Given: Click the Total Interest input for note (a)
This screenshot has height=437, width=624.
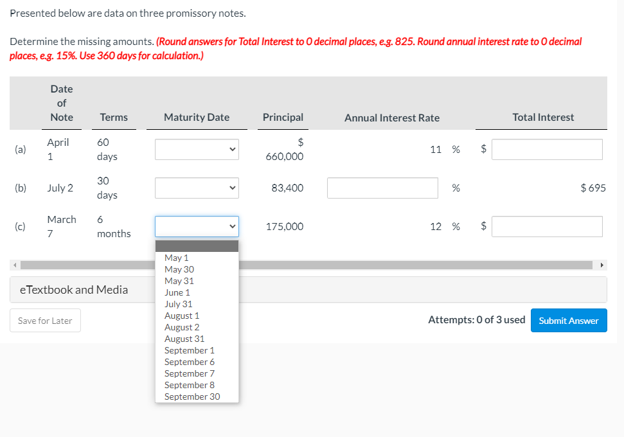Looking at the screenshot, I should (546, 149).
